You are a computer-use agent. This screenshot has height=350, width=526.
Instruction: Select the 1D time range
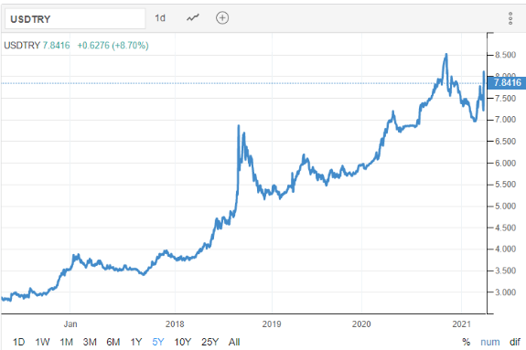coord(19,342)
